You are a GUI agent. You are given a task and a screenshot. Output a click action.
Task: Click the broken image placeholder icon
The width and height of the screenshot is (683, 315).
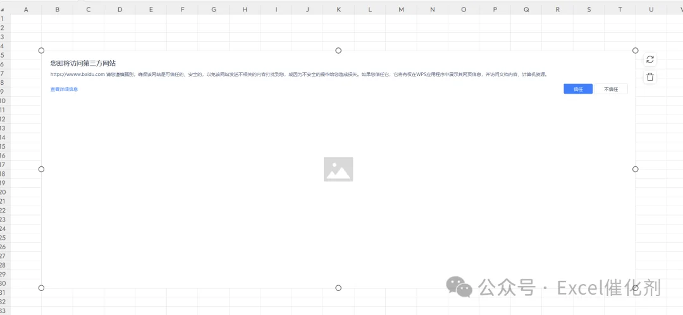338,169
